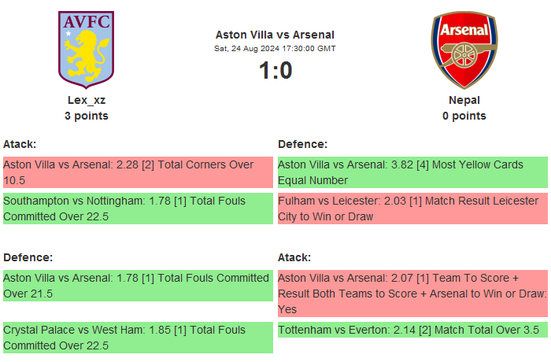Image resolution: width=551 pixels, height=362 pixels.
Task: Select the Fulham vs Leicester match result bet
Action: click(x=412, y=209)
